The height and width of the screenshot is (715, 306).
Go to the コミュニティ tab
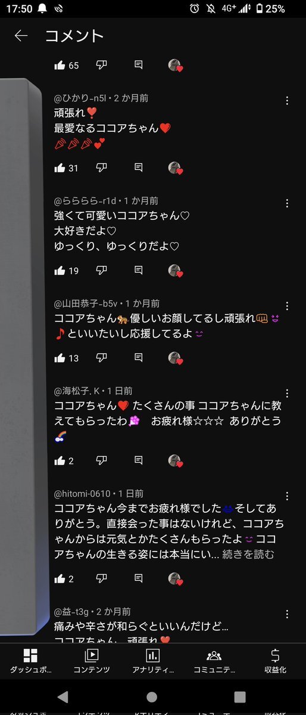(214, 661)
